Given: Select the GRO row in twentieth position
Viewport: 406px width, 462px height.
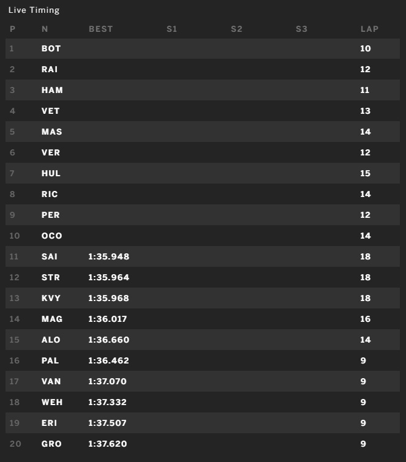Looking at the screenshot, I should (203, 444).
